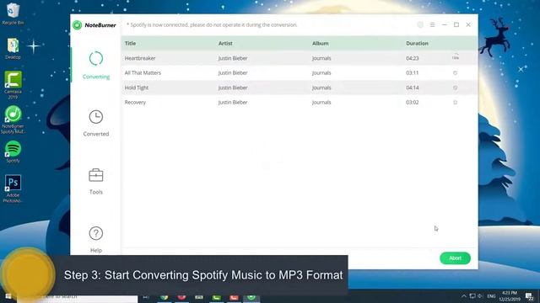Open the Help section in sidebar
Viewport: 540px width, 303px height.
click(96, 239)
